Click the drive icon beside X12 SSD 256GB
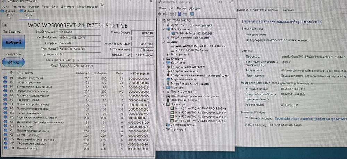 tap(173, 50)
